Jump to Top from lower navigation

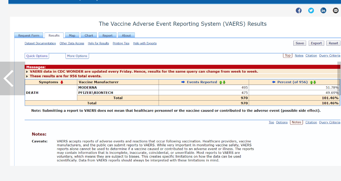pos(271,122)
